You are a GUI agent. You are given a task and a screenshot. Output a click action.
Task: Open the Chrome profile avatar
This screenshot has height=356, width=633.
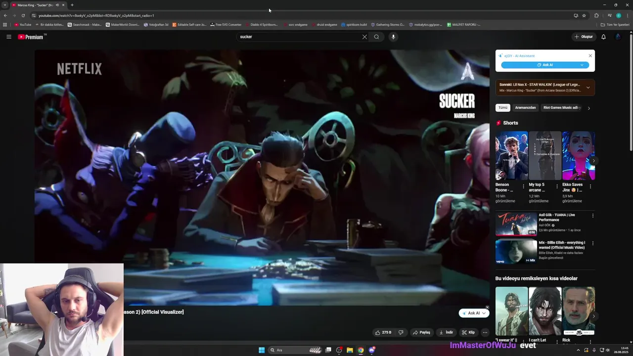[618, 15]
